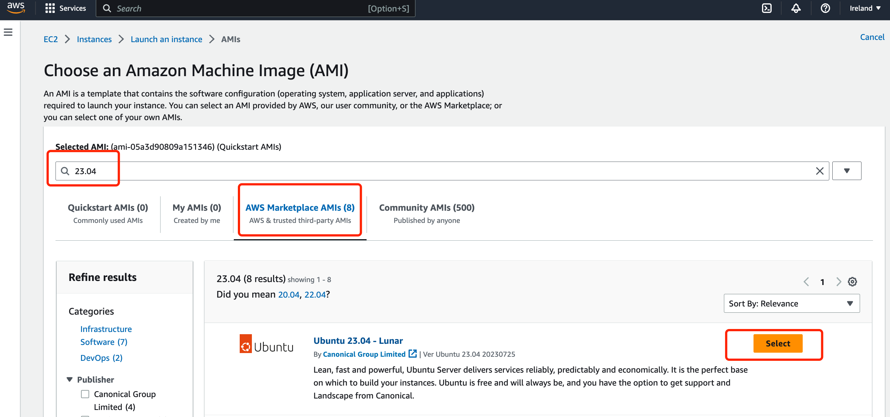This screenshot has width=890, height=417.
Task: Open the help question mark menu
Action: click(x=825, y=8)
